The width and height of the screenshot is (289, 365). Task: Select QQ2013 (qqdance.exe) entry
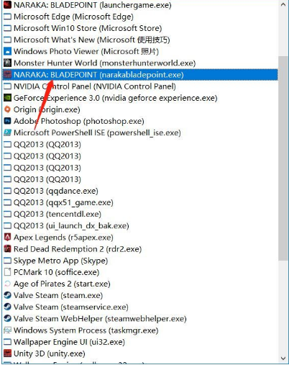point(140,191)
